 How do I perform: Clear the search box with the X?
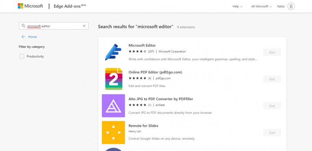pyautogui.click(x=84, y=26)
